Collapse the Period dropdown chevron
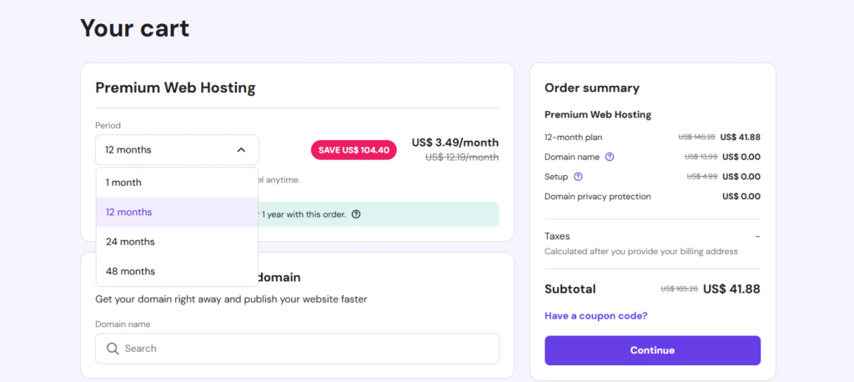The image size is (854, 382). coord(241,150)
